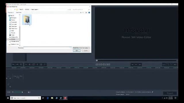The width and height of the screenshot is (184, 103).
Task: Open the notification center icon
Action: pyautogui.click(x=175, y=98)
